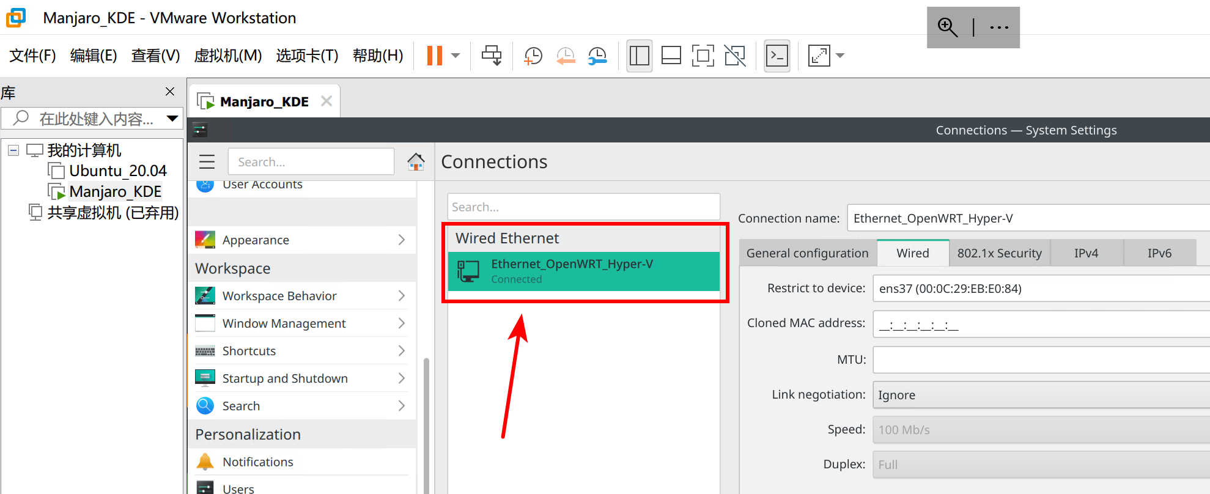The image size is (1210, 494).
Task: Expand the Startup and Shutdown chevron
Action: tap(402, 378)
